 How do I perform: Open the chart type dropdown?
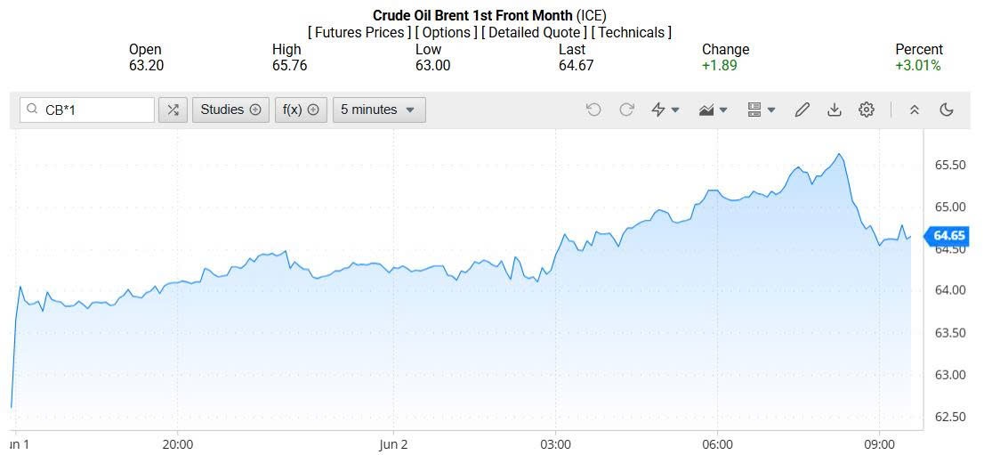pyautogui.click(x=714, y=110)
